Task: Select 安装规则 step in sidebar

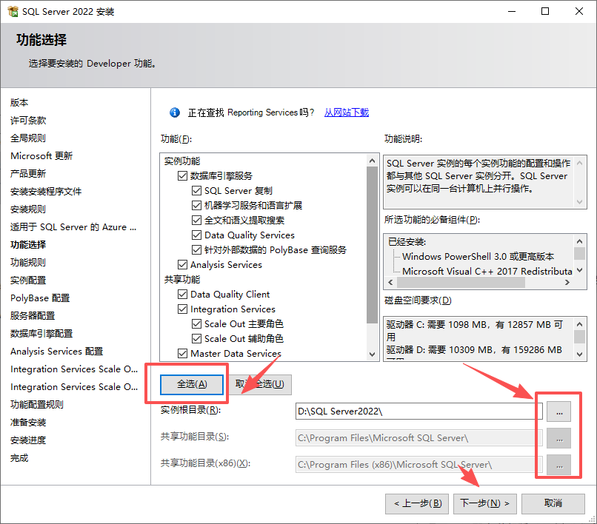Action: point(28,209)
